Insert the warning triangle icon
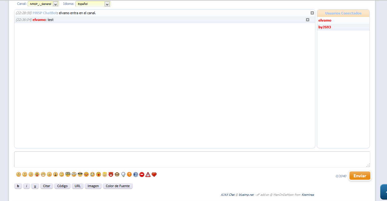Screen dimensions: 387x201 148,174
